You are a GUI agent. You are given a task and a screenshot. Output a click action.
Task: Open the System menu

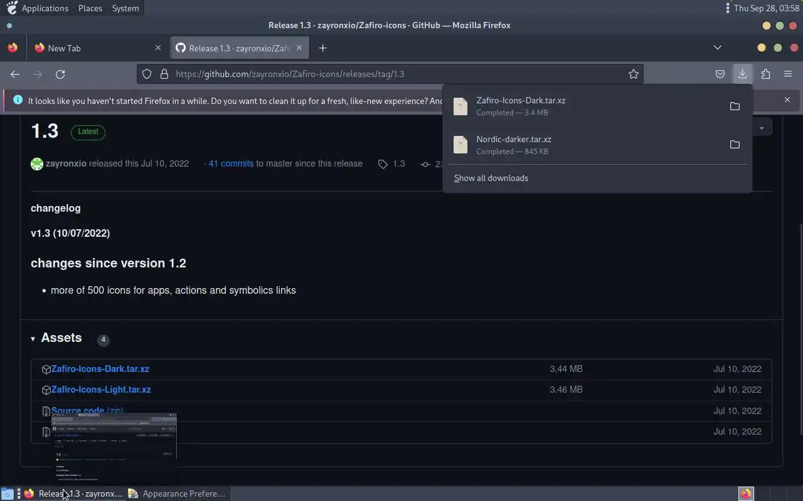tap(125, 8)
